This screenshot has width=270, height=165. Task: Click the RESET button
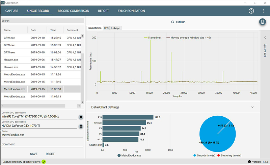click(x=50, y=154)
